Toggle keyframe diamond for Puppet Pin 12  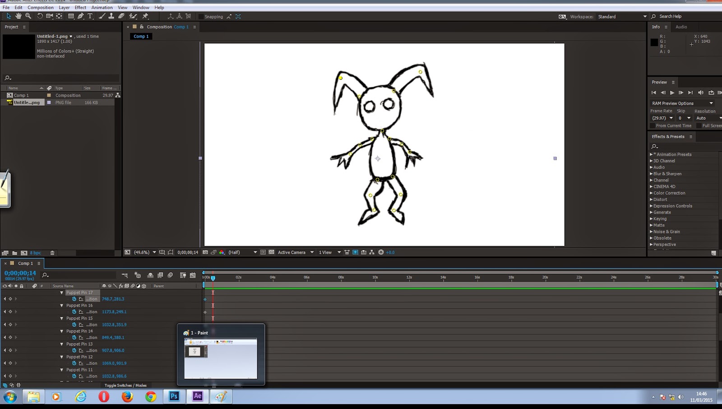tap(10, 363)
